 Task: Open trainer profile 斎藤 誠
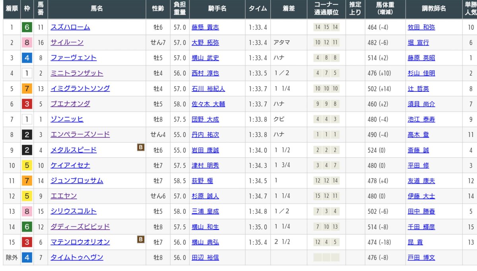click(x=419, y=151)
